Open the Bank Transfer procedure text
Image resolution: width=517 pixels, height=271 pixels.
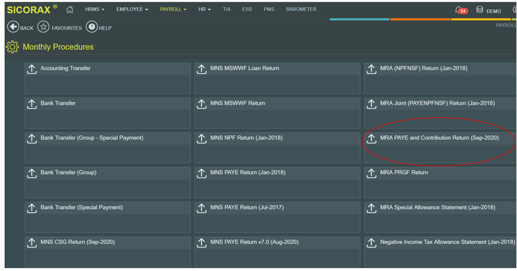[58, 103]
